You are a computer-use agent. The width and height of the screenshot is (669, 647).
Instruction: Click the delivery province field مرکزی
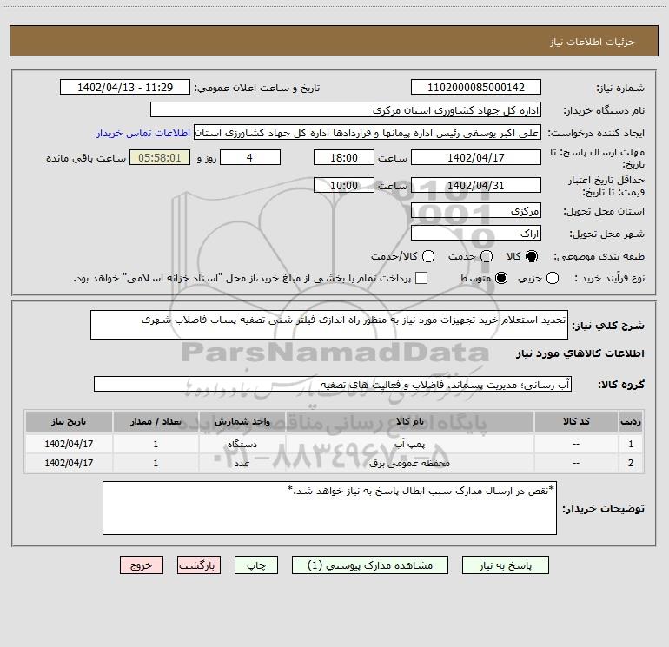(x=476, y=211)
